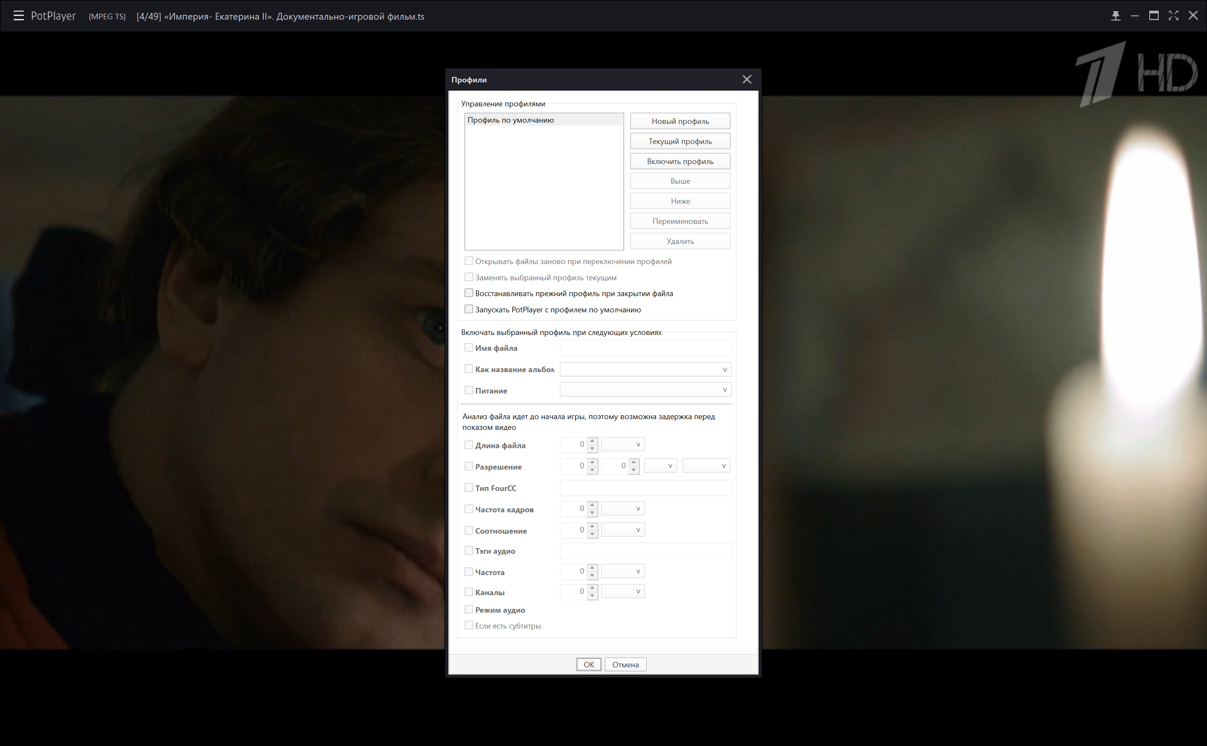Image resolution: width=1207 pixels, height=746 pixels.
Task: Select Профиль по умолчанию in list
Action: click(544, 120)
